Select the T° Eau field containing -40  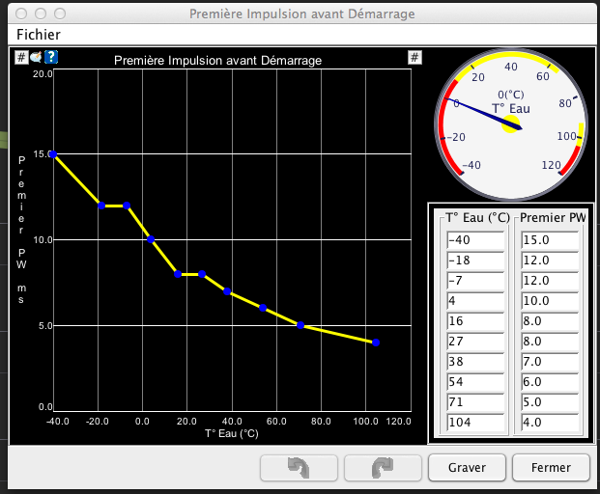tap(475, 240)
